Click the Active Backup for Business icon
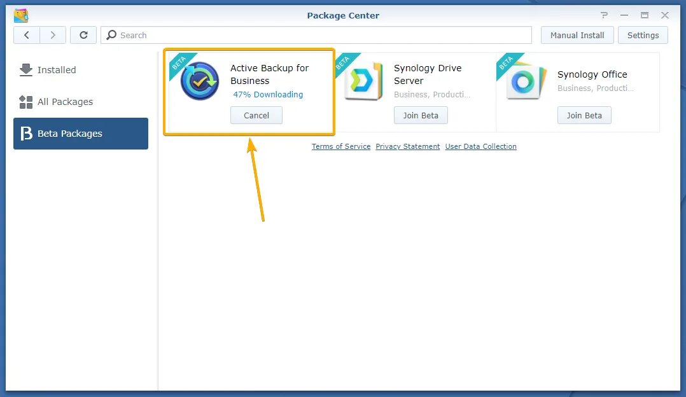Image resolution: width=686 pixels, height=397 pixels. (x=200, y=81)
